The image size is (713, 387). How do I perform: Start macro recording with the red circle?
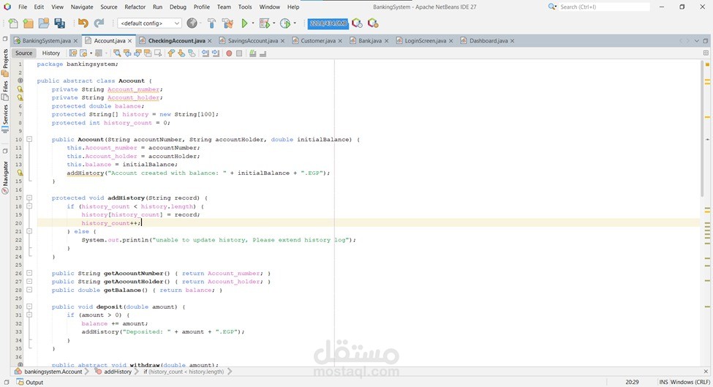229,53
